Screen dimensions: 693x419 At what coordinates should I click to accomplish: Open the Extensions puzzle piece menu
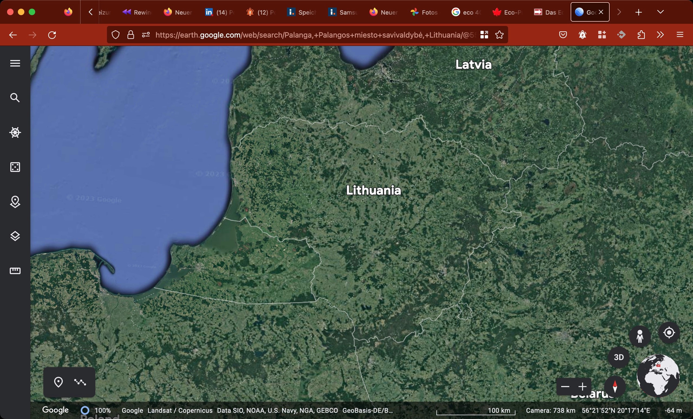point(641,35)
